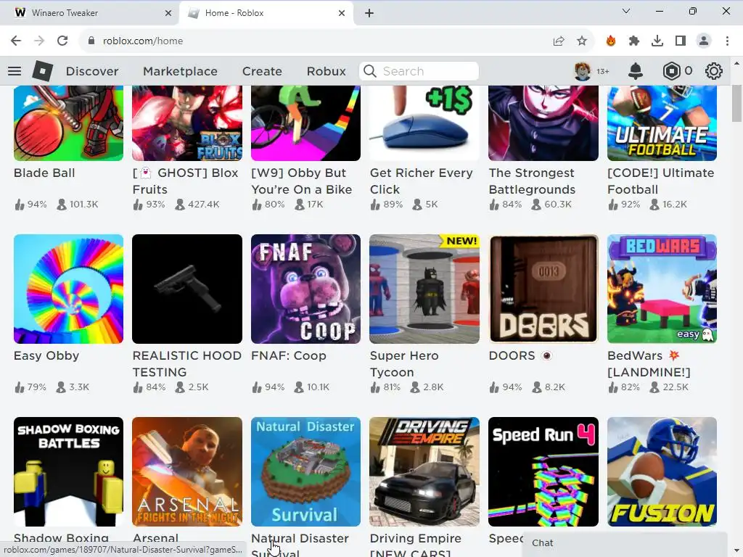Screen dimensions: 743x557
Task: Open the Robux balance icon
Action: 671,71
